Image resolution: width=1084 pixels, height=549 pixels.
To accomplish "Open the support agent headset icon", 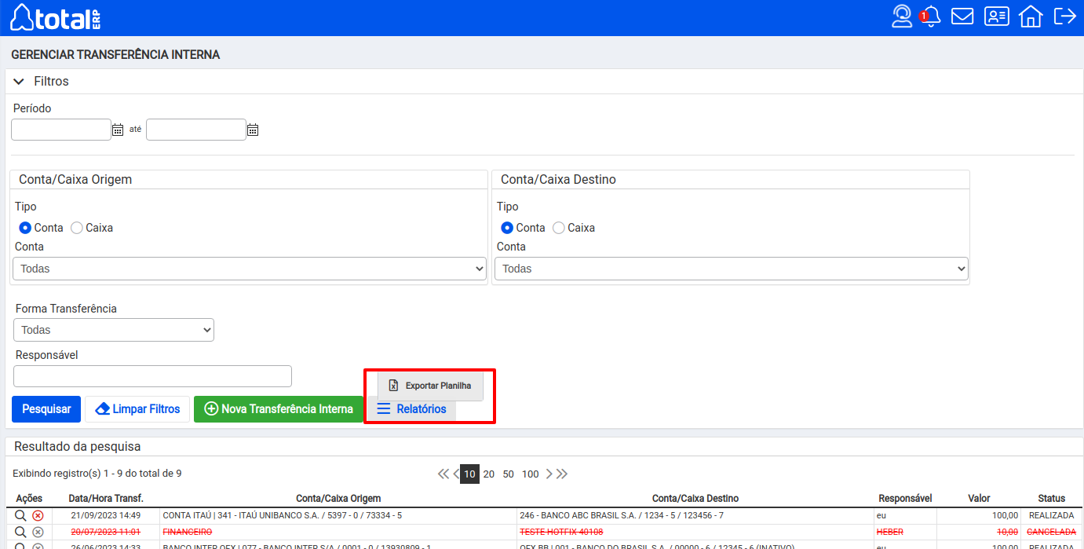I will coord(902,16).
